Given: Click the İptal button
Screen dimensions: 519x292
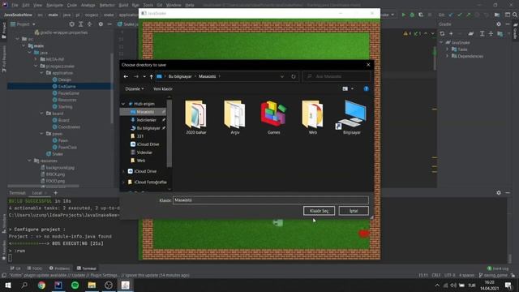Looking at the screenshot, I should tap(354, 211).
